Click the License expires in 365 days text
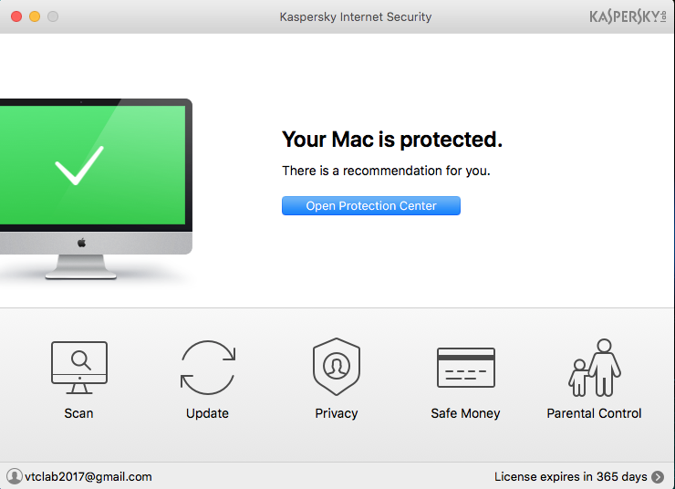 570,476
